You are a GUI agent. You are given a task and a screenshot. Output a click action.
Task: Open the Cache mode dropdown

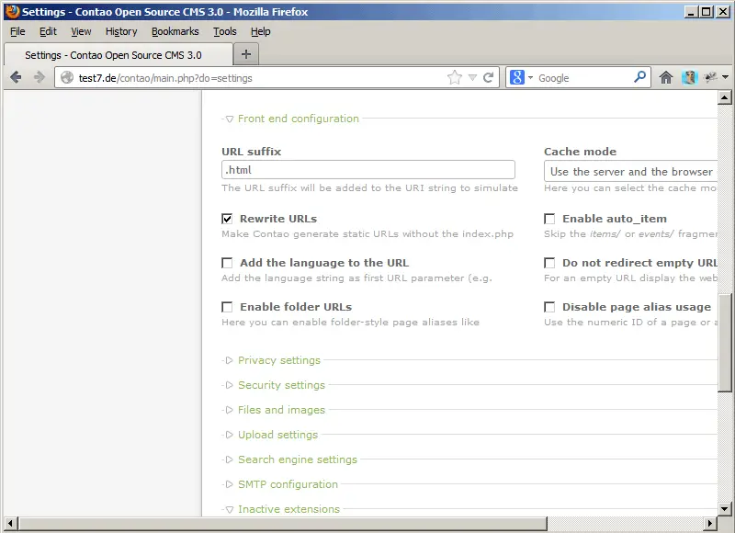pyautogui.click(x=630, y=171)
